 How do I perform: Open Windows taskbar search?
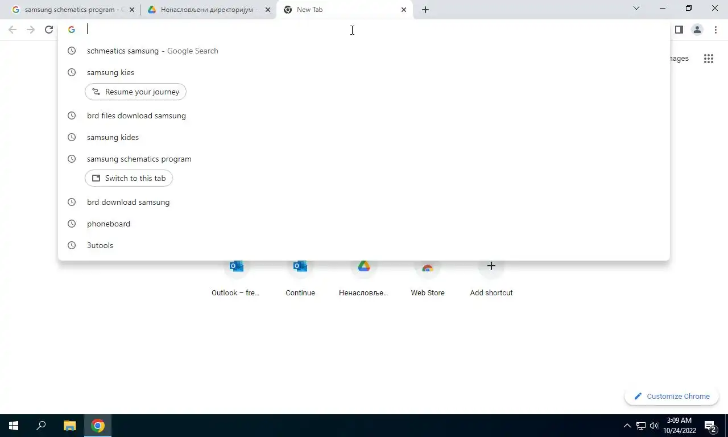point(41,426)
